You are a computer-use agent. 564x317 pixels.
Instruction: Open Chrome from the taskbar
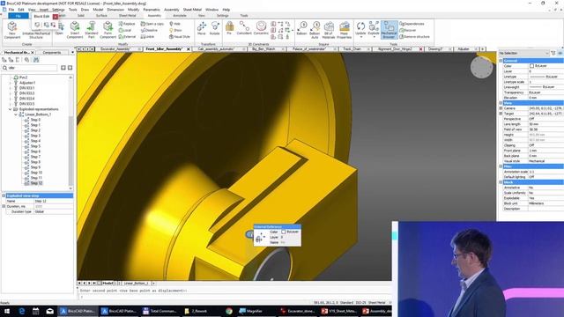pos(229,311)
